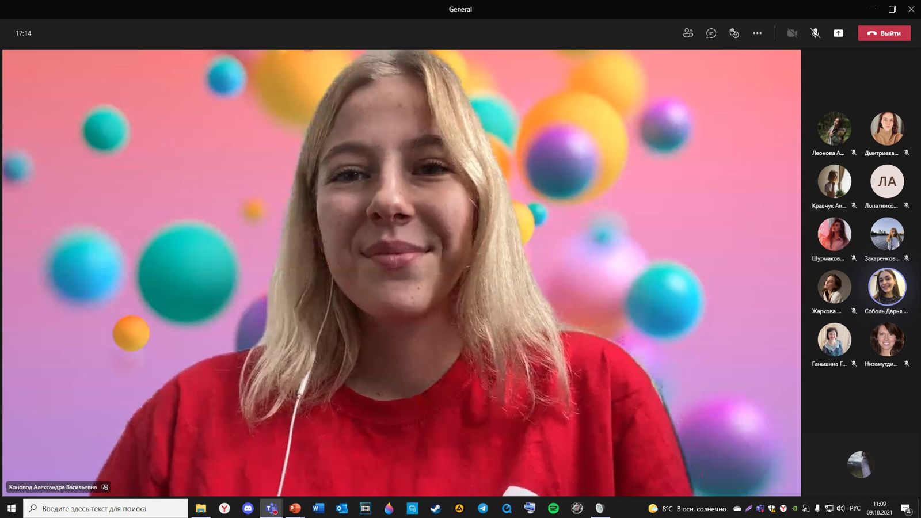Click the share content icon
This screenshot has width=921, height=518.
[838, 33]
